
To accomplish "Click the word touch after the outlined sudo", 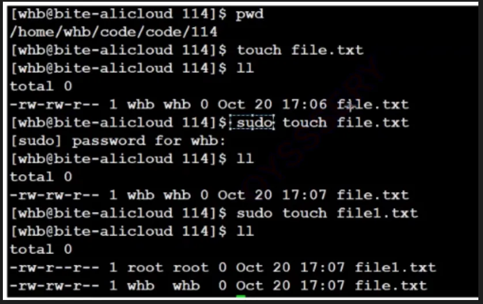I will [304, 122].
